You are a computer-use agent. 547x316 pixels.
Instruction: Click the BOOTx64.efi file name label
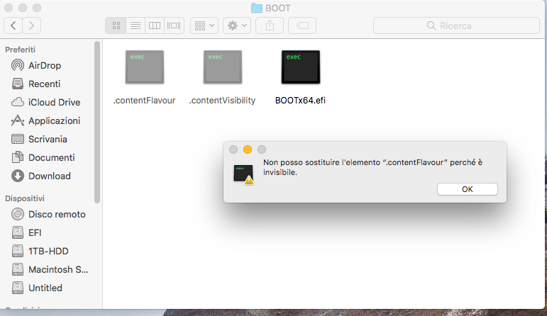[300, 101]
